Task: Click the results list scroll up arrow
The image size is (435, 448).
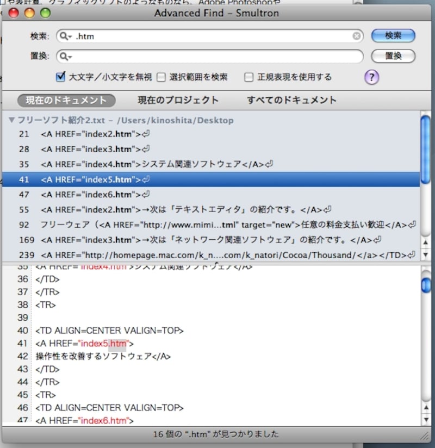Action: tap(426, 242)
